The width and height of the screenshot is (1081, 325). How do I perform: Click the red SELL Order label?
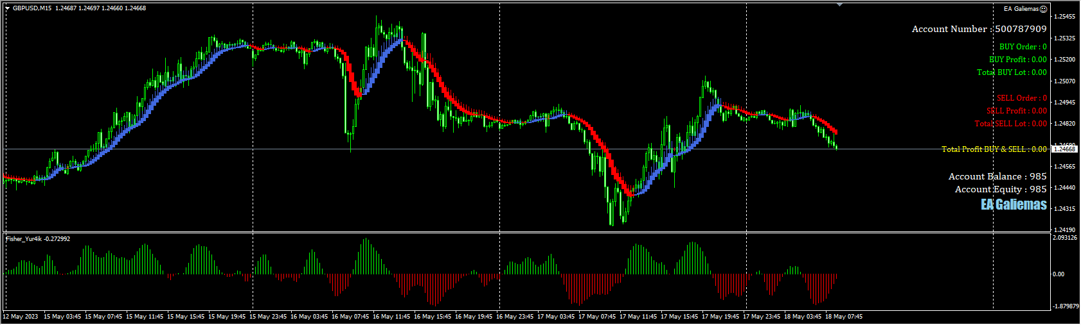coord(1021,98)
